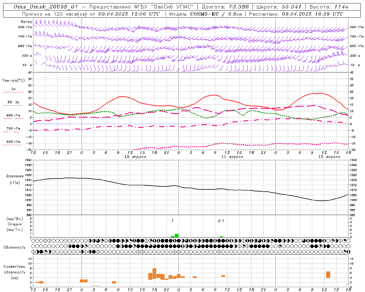Click the Ветер panel label
The image size is (365, 292).
tap(27, 22)
